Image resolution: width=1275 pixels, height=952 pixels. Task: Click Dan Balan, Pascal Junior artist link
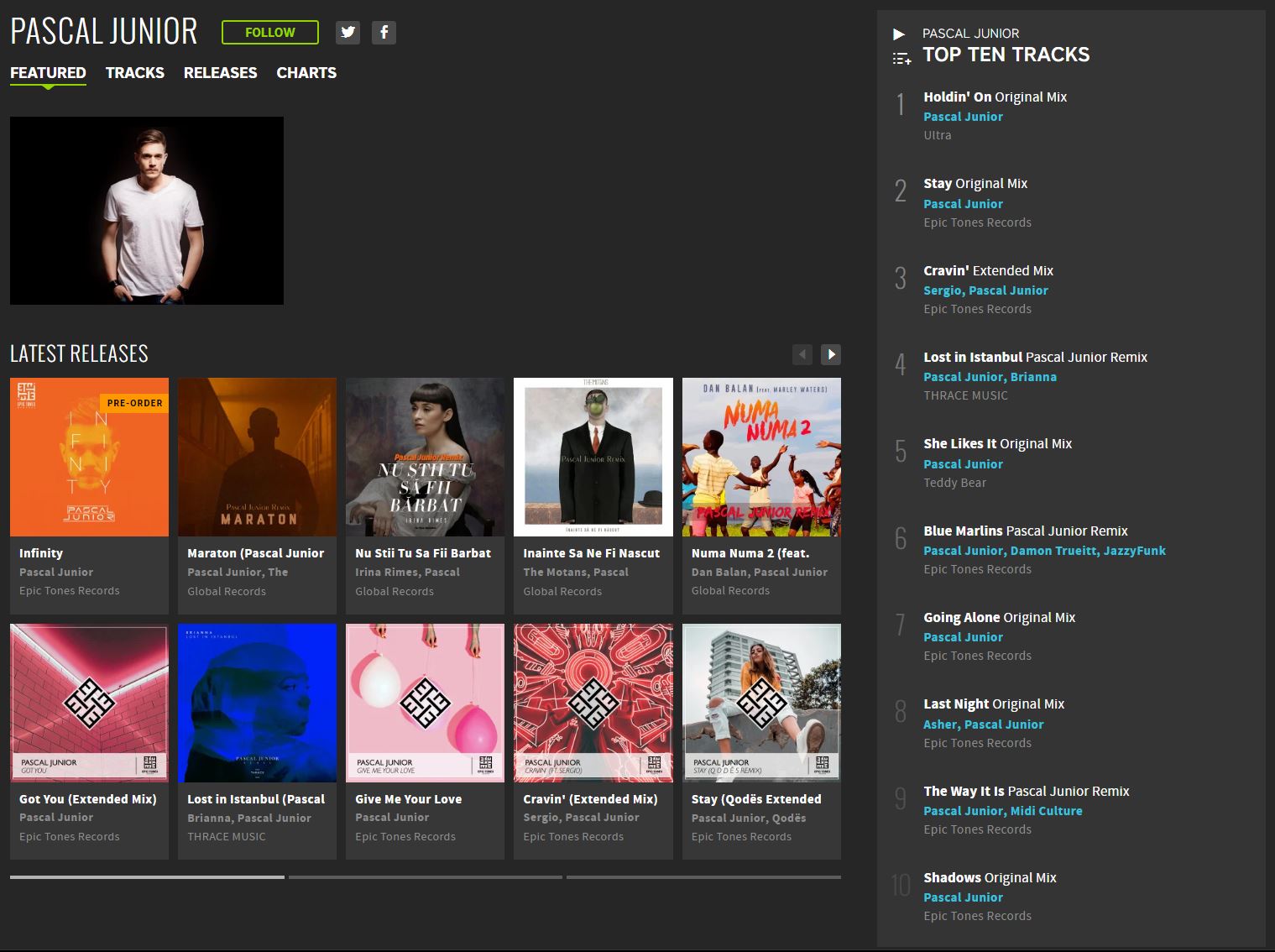pos(760,572)
